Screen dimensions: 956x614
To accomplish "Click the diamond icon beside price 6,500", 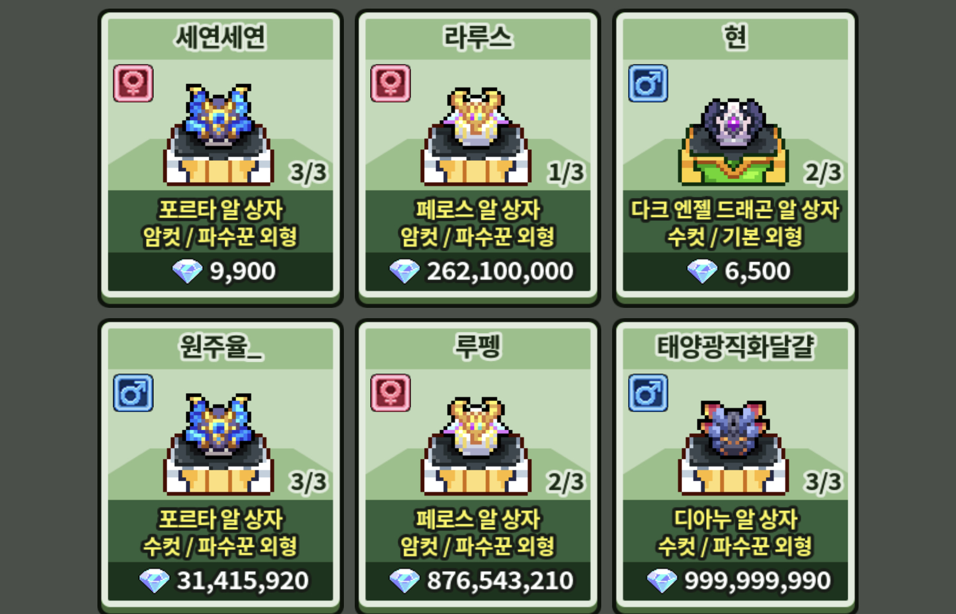I will [702, 271].
